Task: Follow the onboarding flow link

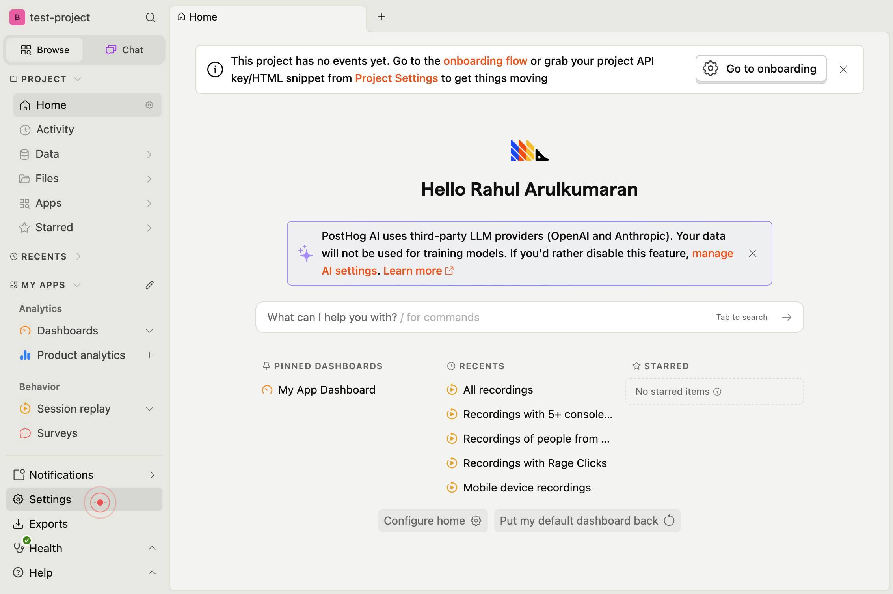Action: (485, 61)
